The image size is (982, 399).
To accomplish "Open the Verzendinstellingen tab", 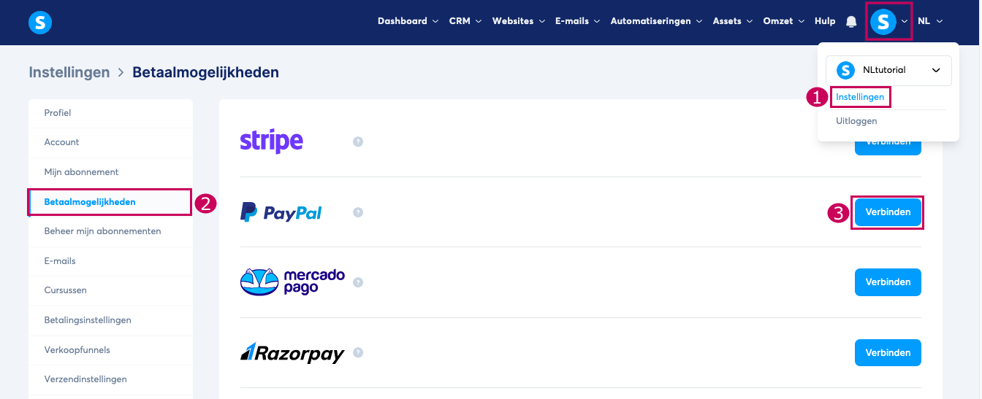I will 110,379.
